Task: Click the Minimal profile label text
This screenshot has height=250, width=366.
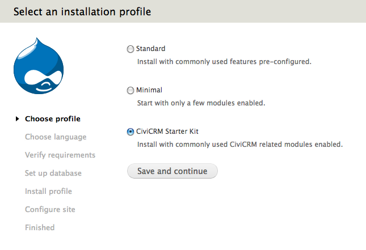Action: (x=149, y=90)
